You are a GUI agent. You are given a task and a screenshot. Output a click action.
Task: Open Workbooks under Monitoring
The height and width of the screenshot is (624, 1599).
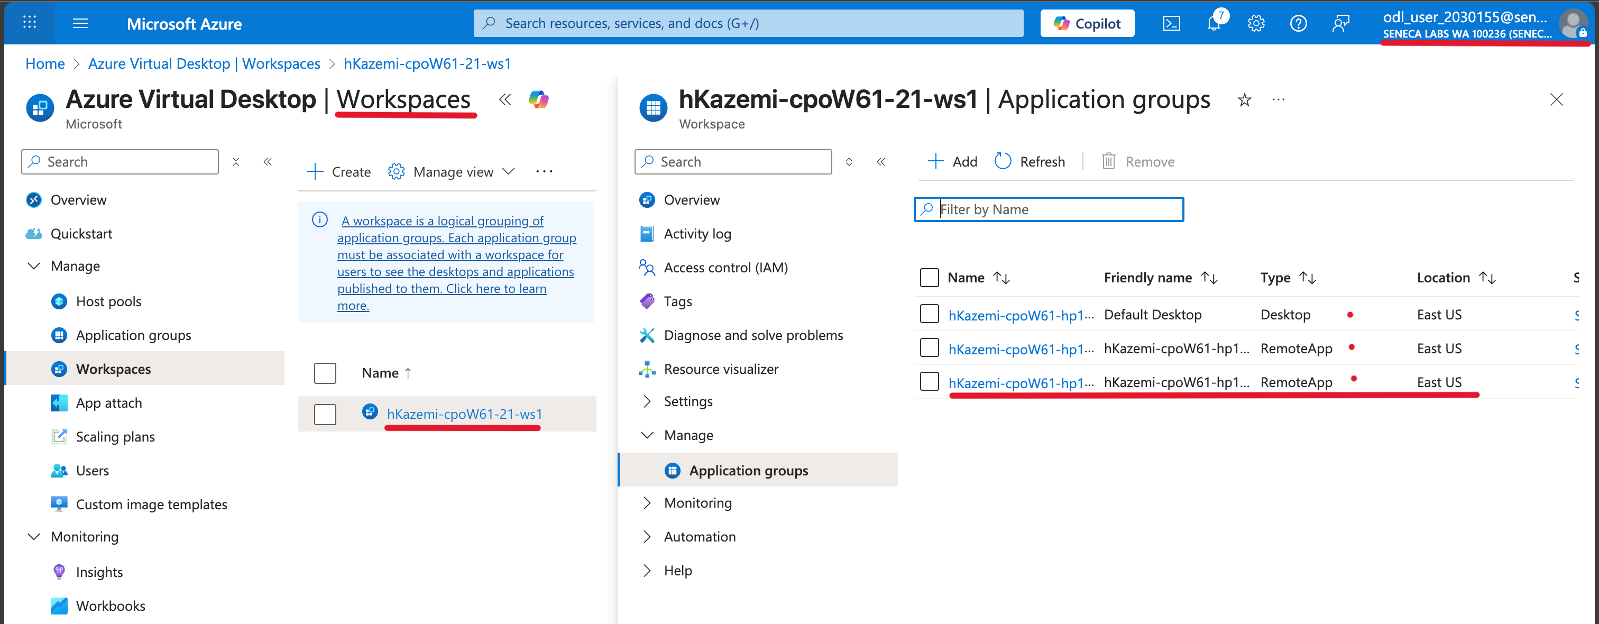pos(111,605)
